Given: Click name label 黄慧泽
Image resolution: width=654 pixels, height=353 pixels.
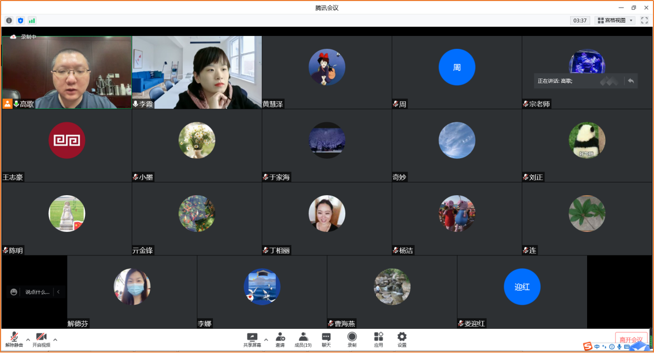Looking at the screenshot, I should pos(273,104).
